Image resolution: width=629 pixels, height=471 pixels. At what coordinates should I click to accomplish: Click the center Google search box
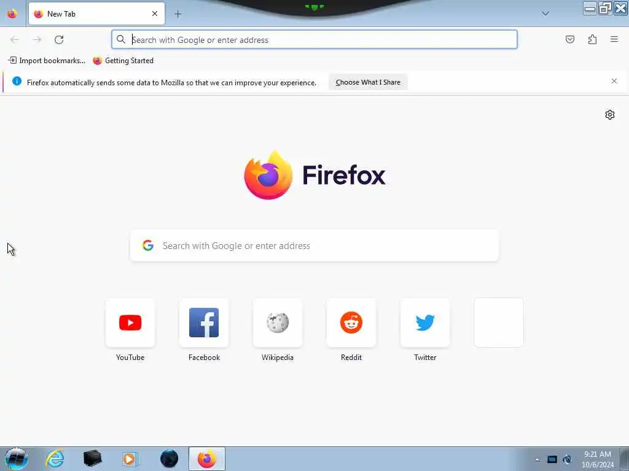click(x=314, y=245)
